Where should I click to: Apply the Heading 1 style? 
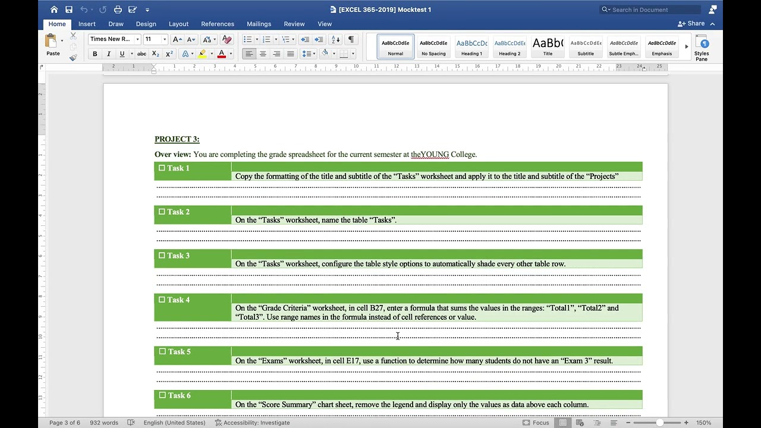471,46
